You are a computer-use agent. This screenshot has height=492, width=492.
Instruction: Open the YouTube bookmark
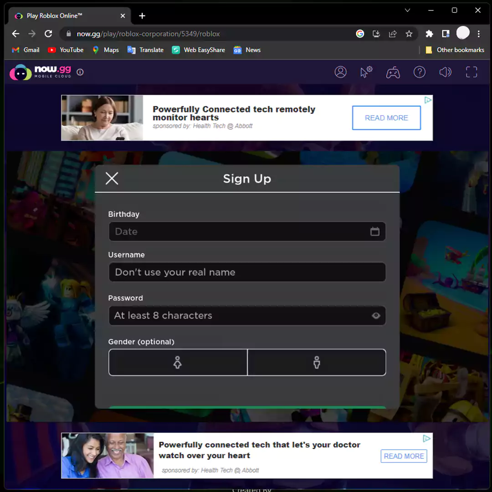66,50
